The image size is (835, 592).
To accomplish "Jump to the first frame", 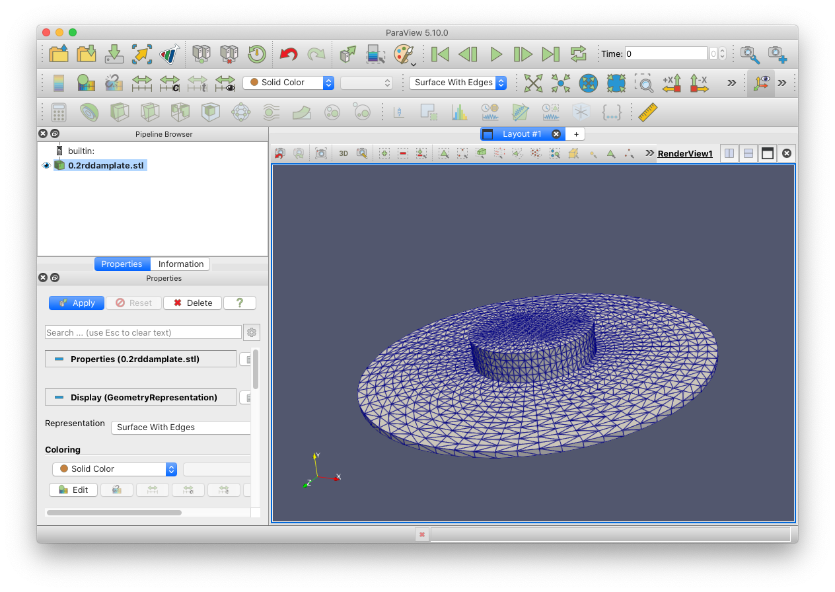I will click(441, 54).
